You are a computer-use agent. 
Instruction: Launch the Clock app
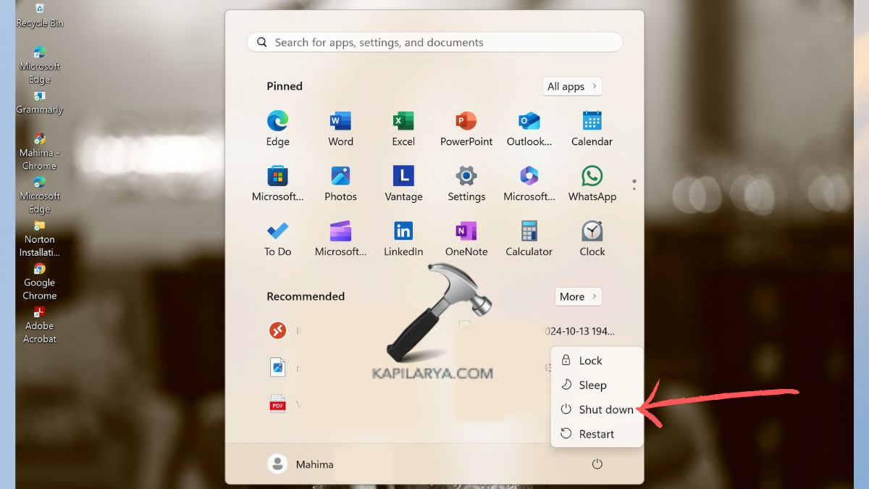click(x=592, y=238)
